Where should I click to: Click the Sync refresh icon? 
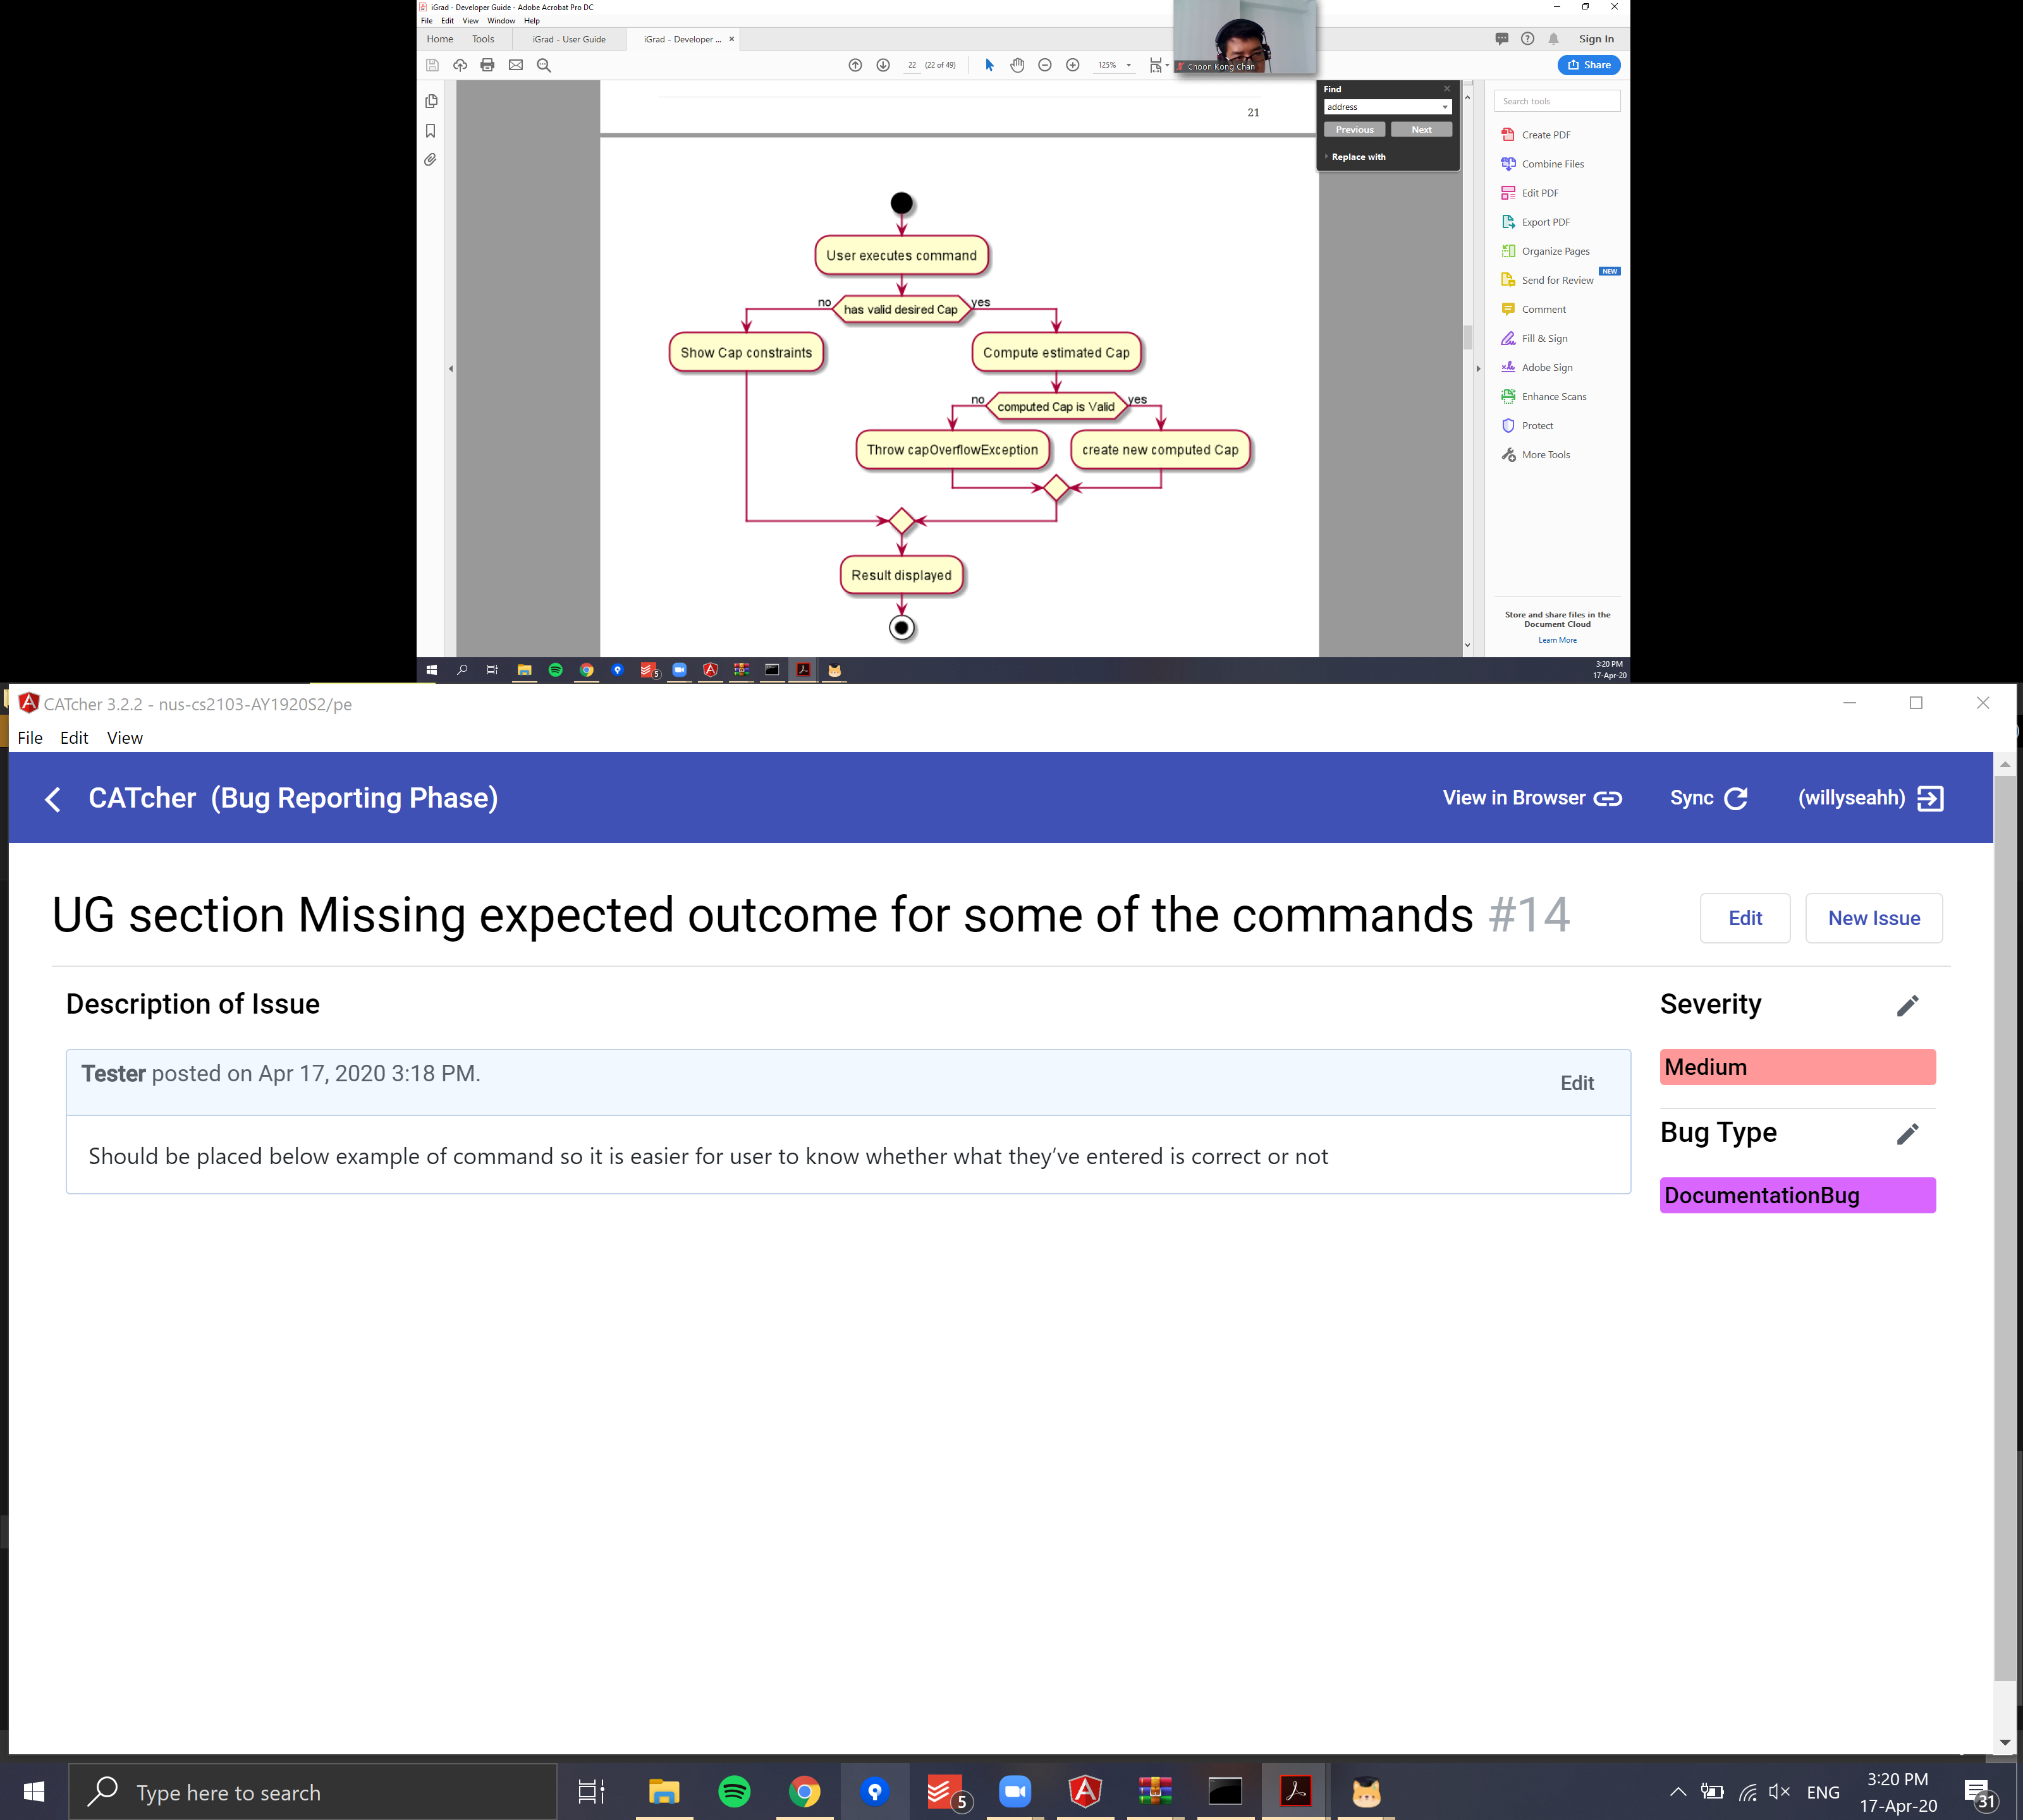[x=1736, y=798]
